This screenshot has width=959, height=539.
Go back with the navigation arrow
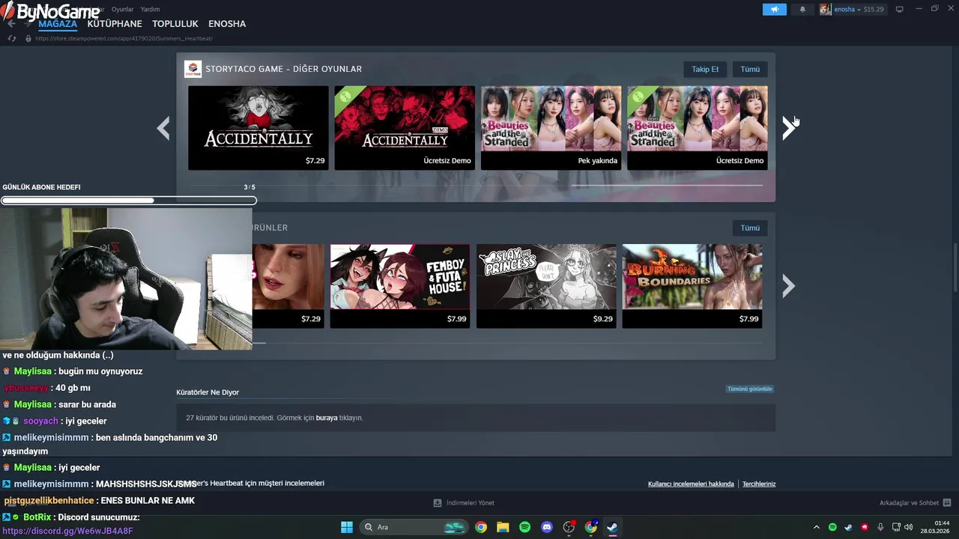(11, 23)
